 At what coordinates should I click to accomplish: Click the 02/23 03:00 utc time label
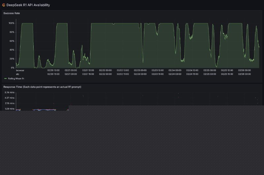coord(140,74)
